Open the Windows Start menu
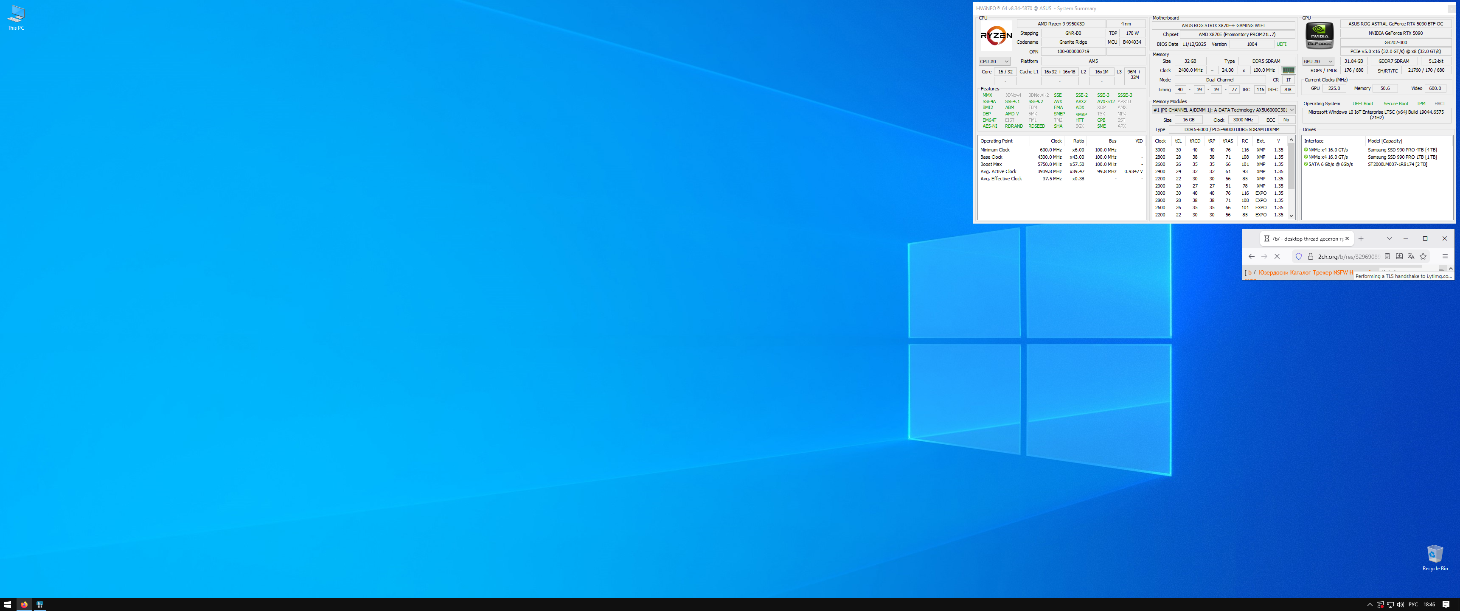Viewport: 1460px width, 611px height. coord(7,605)
